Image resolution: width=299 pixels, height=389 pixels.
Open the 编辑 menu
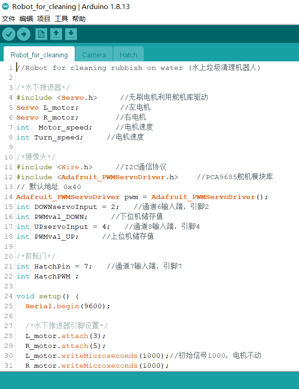point(26,19)
